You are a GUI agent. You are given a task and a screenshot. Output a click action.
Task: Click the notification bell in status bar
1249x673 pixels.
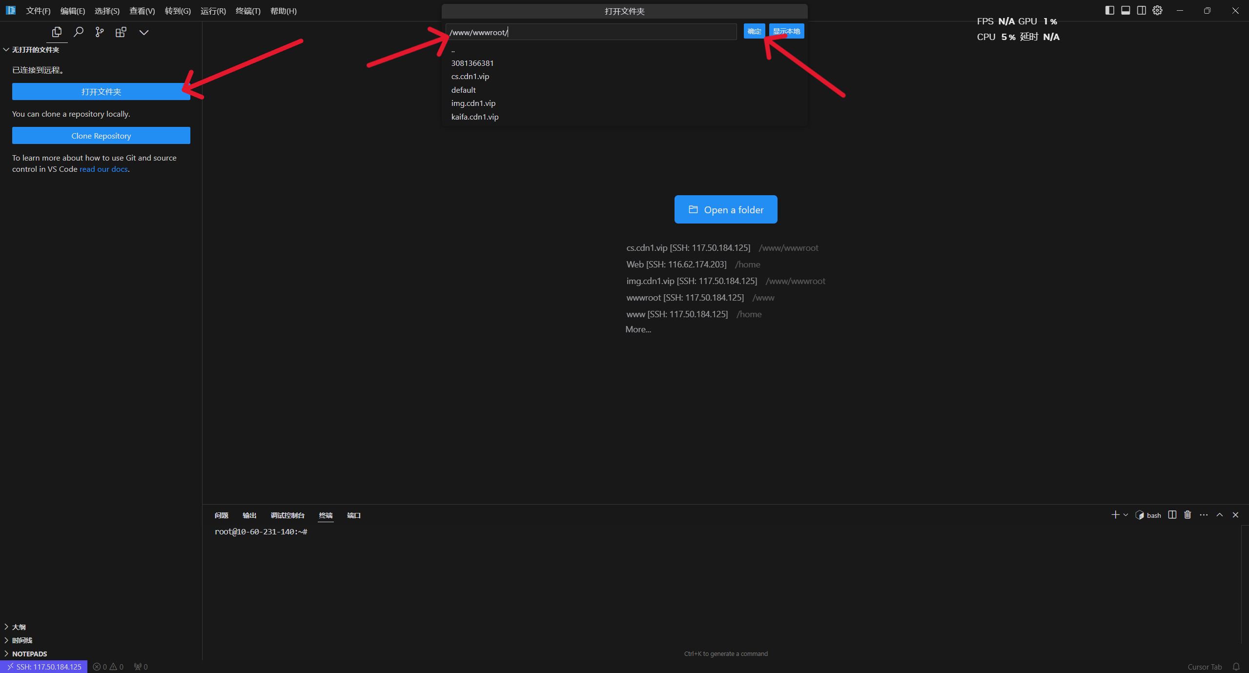click(x=1236, y=667)
